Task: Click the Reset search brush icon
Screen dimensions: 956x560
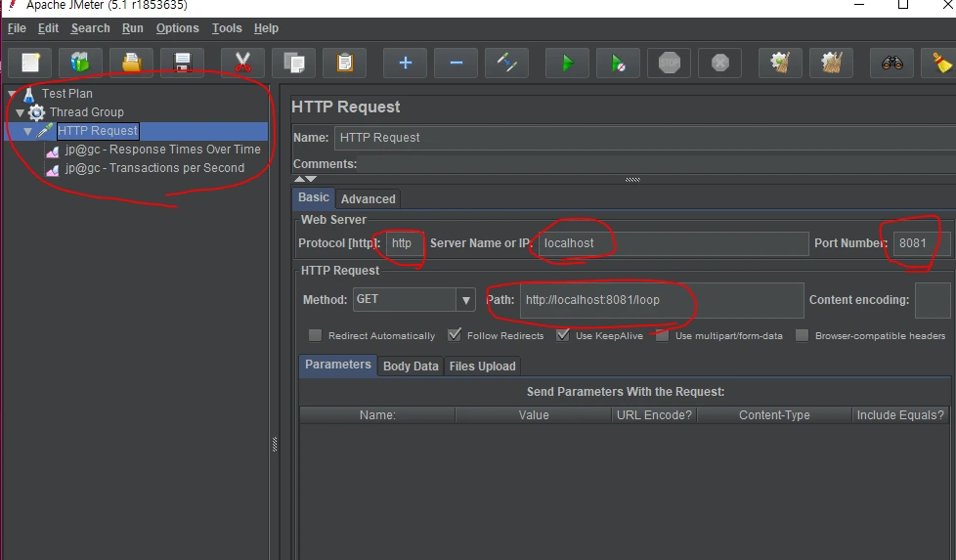Action: 942,63
